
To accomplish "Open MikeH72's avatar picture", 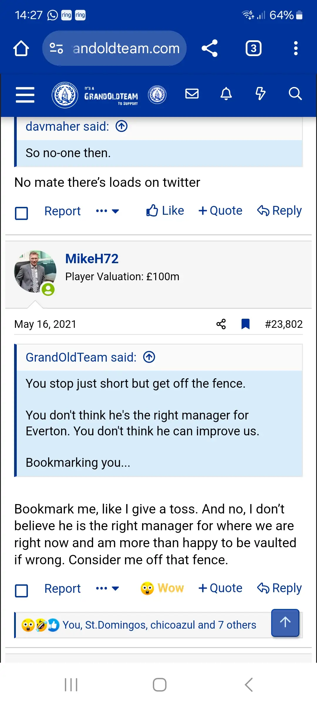I will [x=35, y=271].
